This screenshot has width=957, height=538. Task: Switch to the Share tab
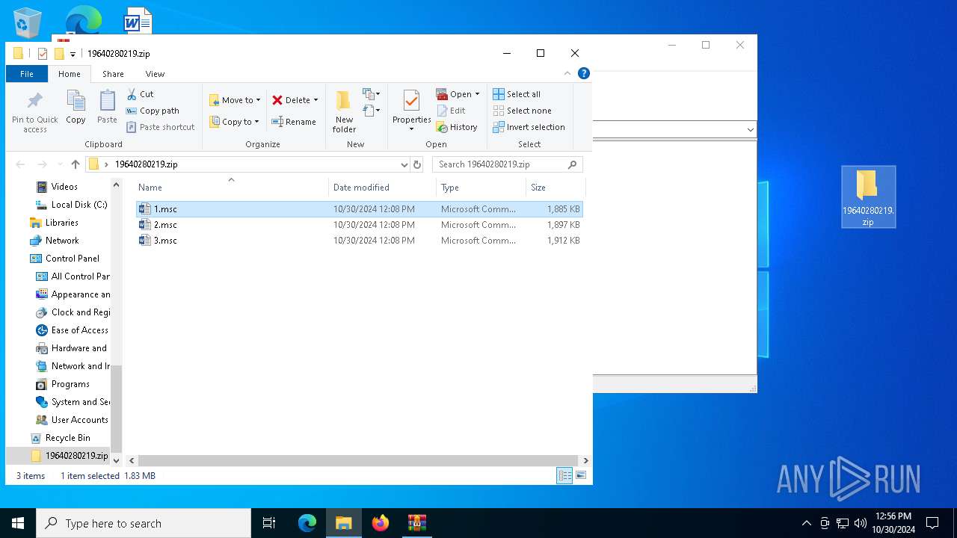[113, 74]
